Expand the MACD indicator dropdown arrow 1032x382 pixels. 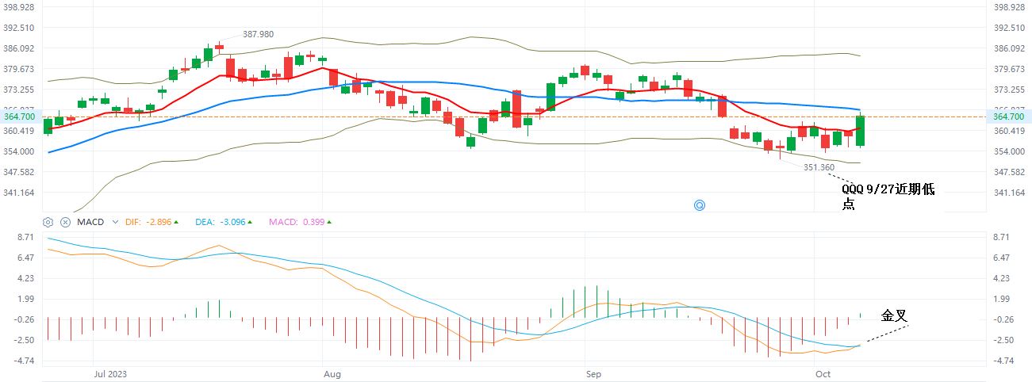[x=115, y=223]
